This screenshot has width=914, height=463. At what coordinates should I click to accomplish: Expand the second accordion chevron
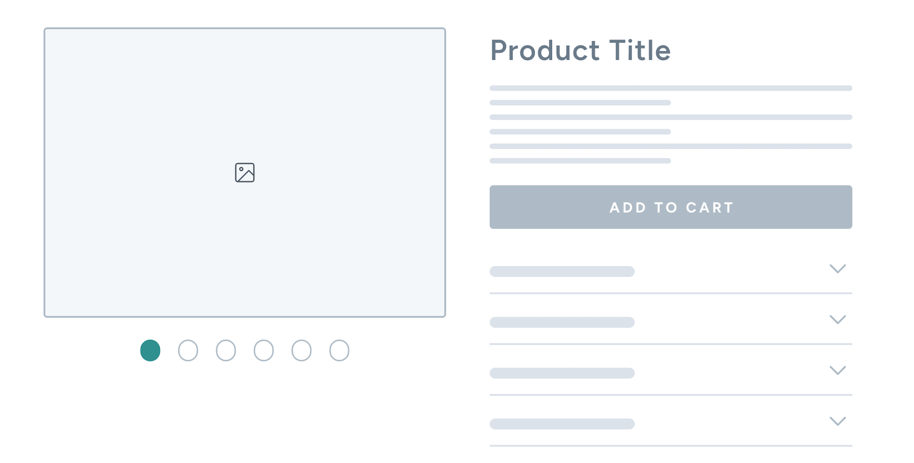[837, 319]
